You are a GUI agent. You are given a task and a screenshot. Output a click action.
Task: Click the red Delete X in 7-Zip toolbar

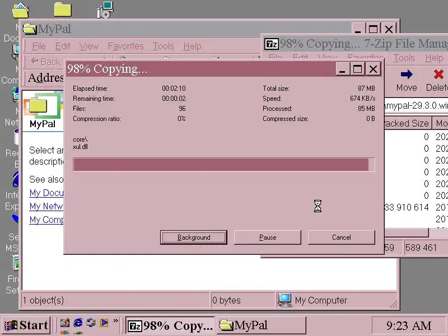pyautogui.click(x=438, y=74)
